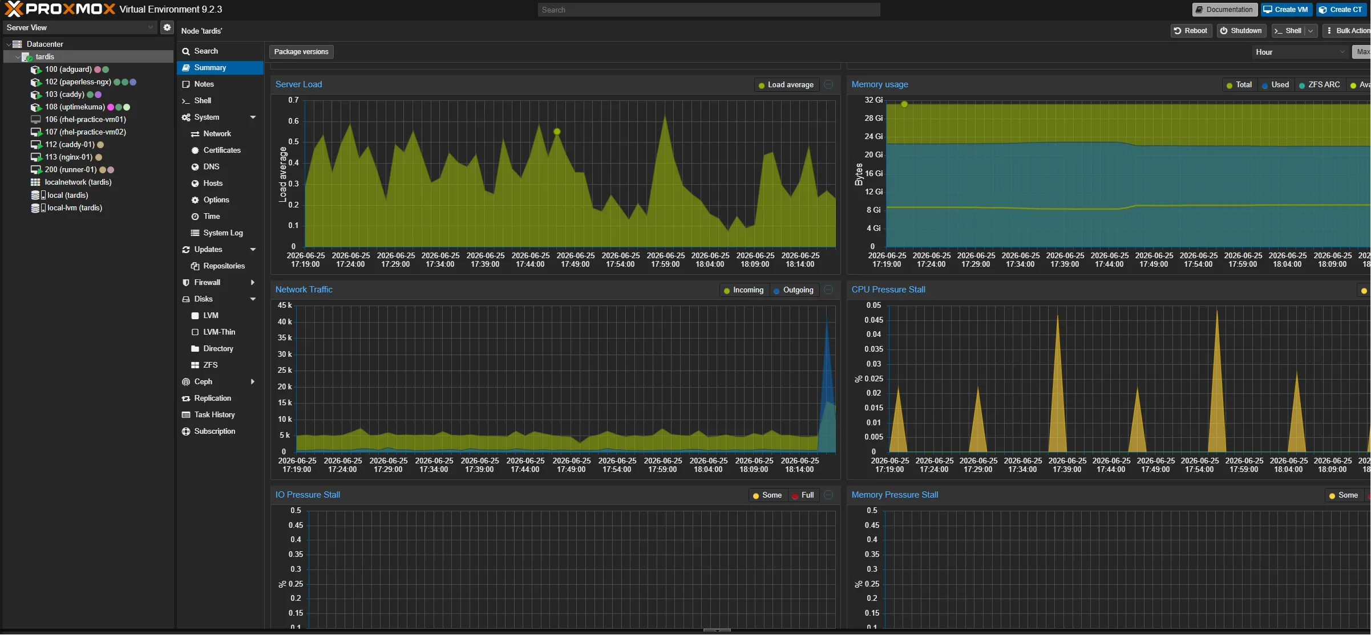Image resolution: width=1371 pixels, height=635 pixels.
Task: Open the Options menu item
Action: pyautogui.click(x=220, y=200)
